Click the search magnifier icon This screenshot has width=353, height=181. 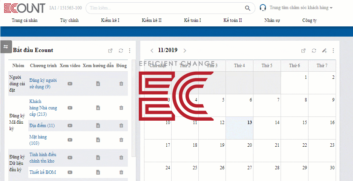[247, 8]
